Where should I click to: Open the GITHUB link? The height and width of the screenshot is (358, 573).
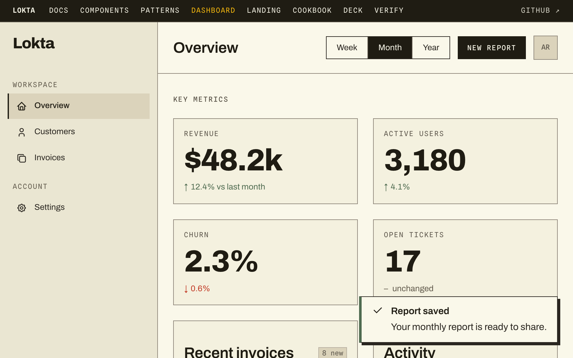click(540, 10)
